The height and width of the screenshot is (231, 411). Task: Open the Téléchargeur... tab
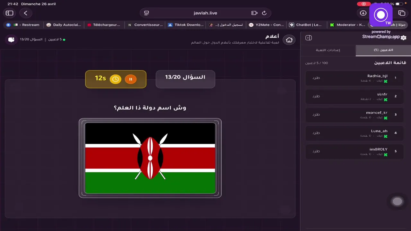[x=104, y=25]
